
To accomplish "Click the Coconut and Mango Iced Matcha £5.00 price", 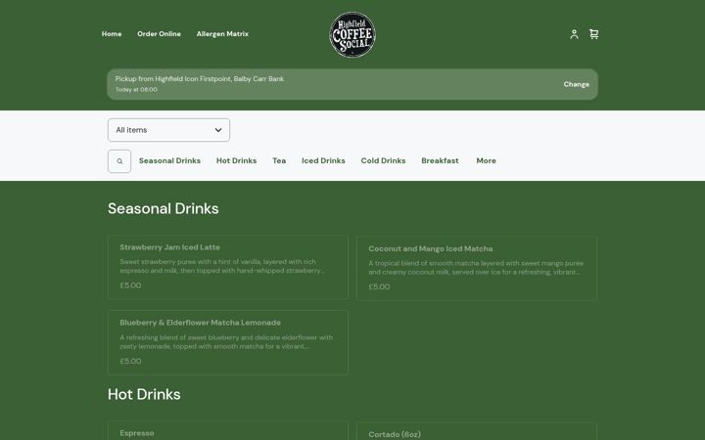I will [379, 286].
